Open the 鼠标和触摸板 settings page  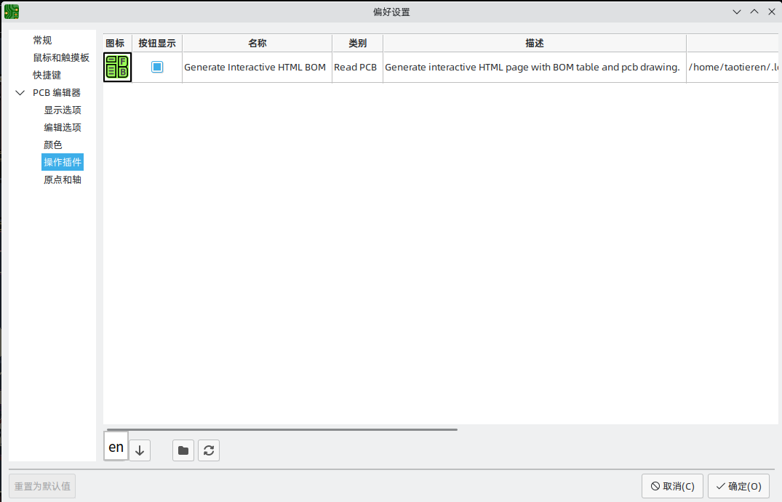point(60,57)
